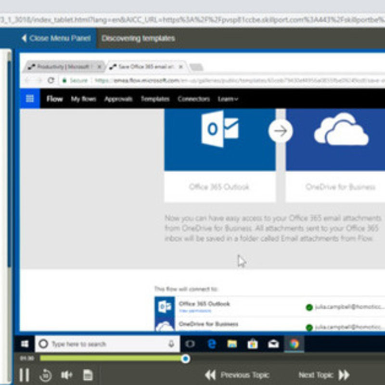Click "This flow will connect to" text

[x=186, y=289]
